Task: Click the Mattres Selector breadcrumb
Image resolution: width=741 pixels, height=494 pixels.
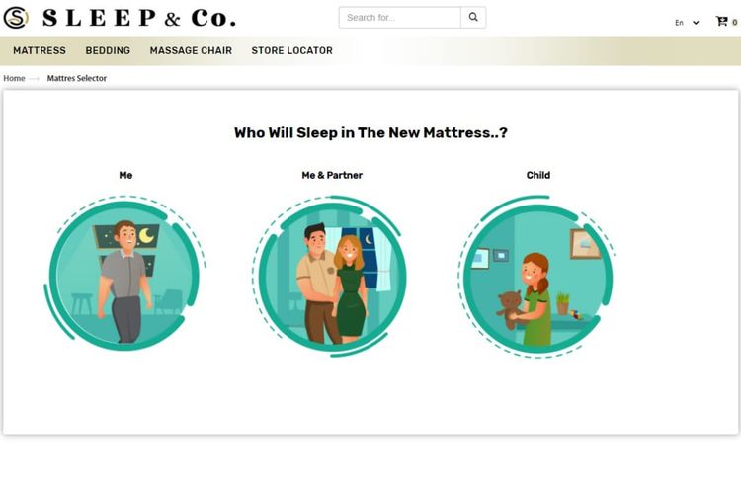Action: point(76,78)
